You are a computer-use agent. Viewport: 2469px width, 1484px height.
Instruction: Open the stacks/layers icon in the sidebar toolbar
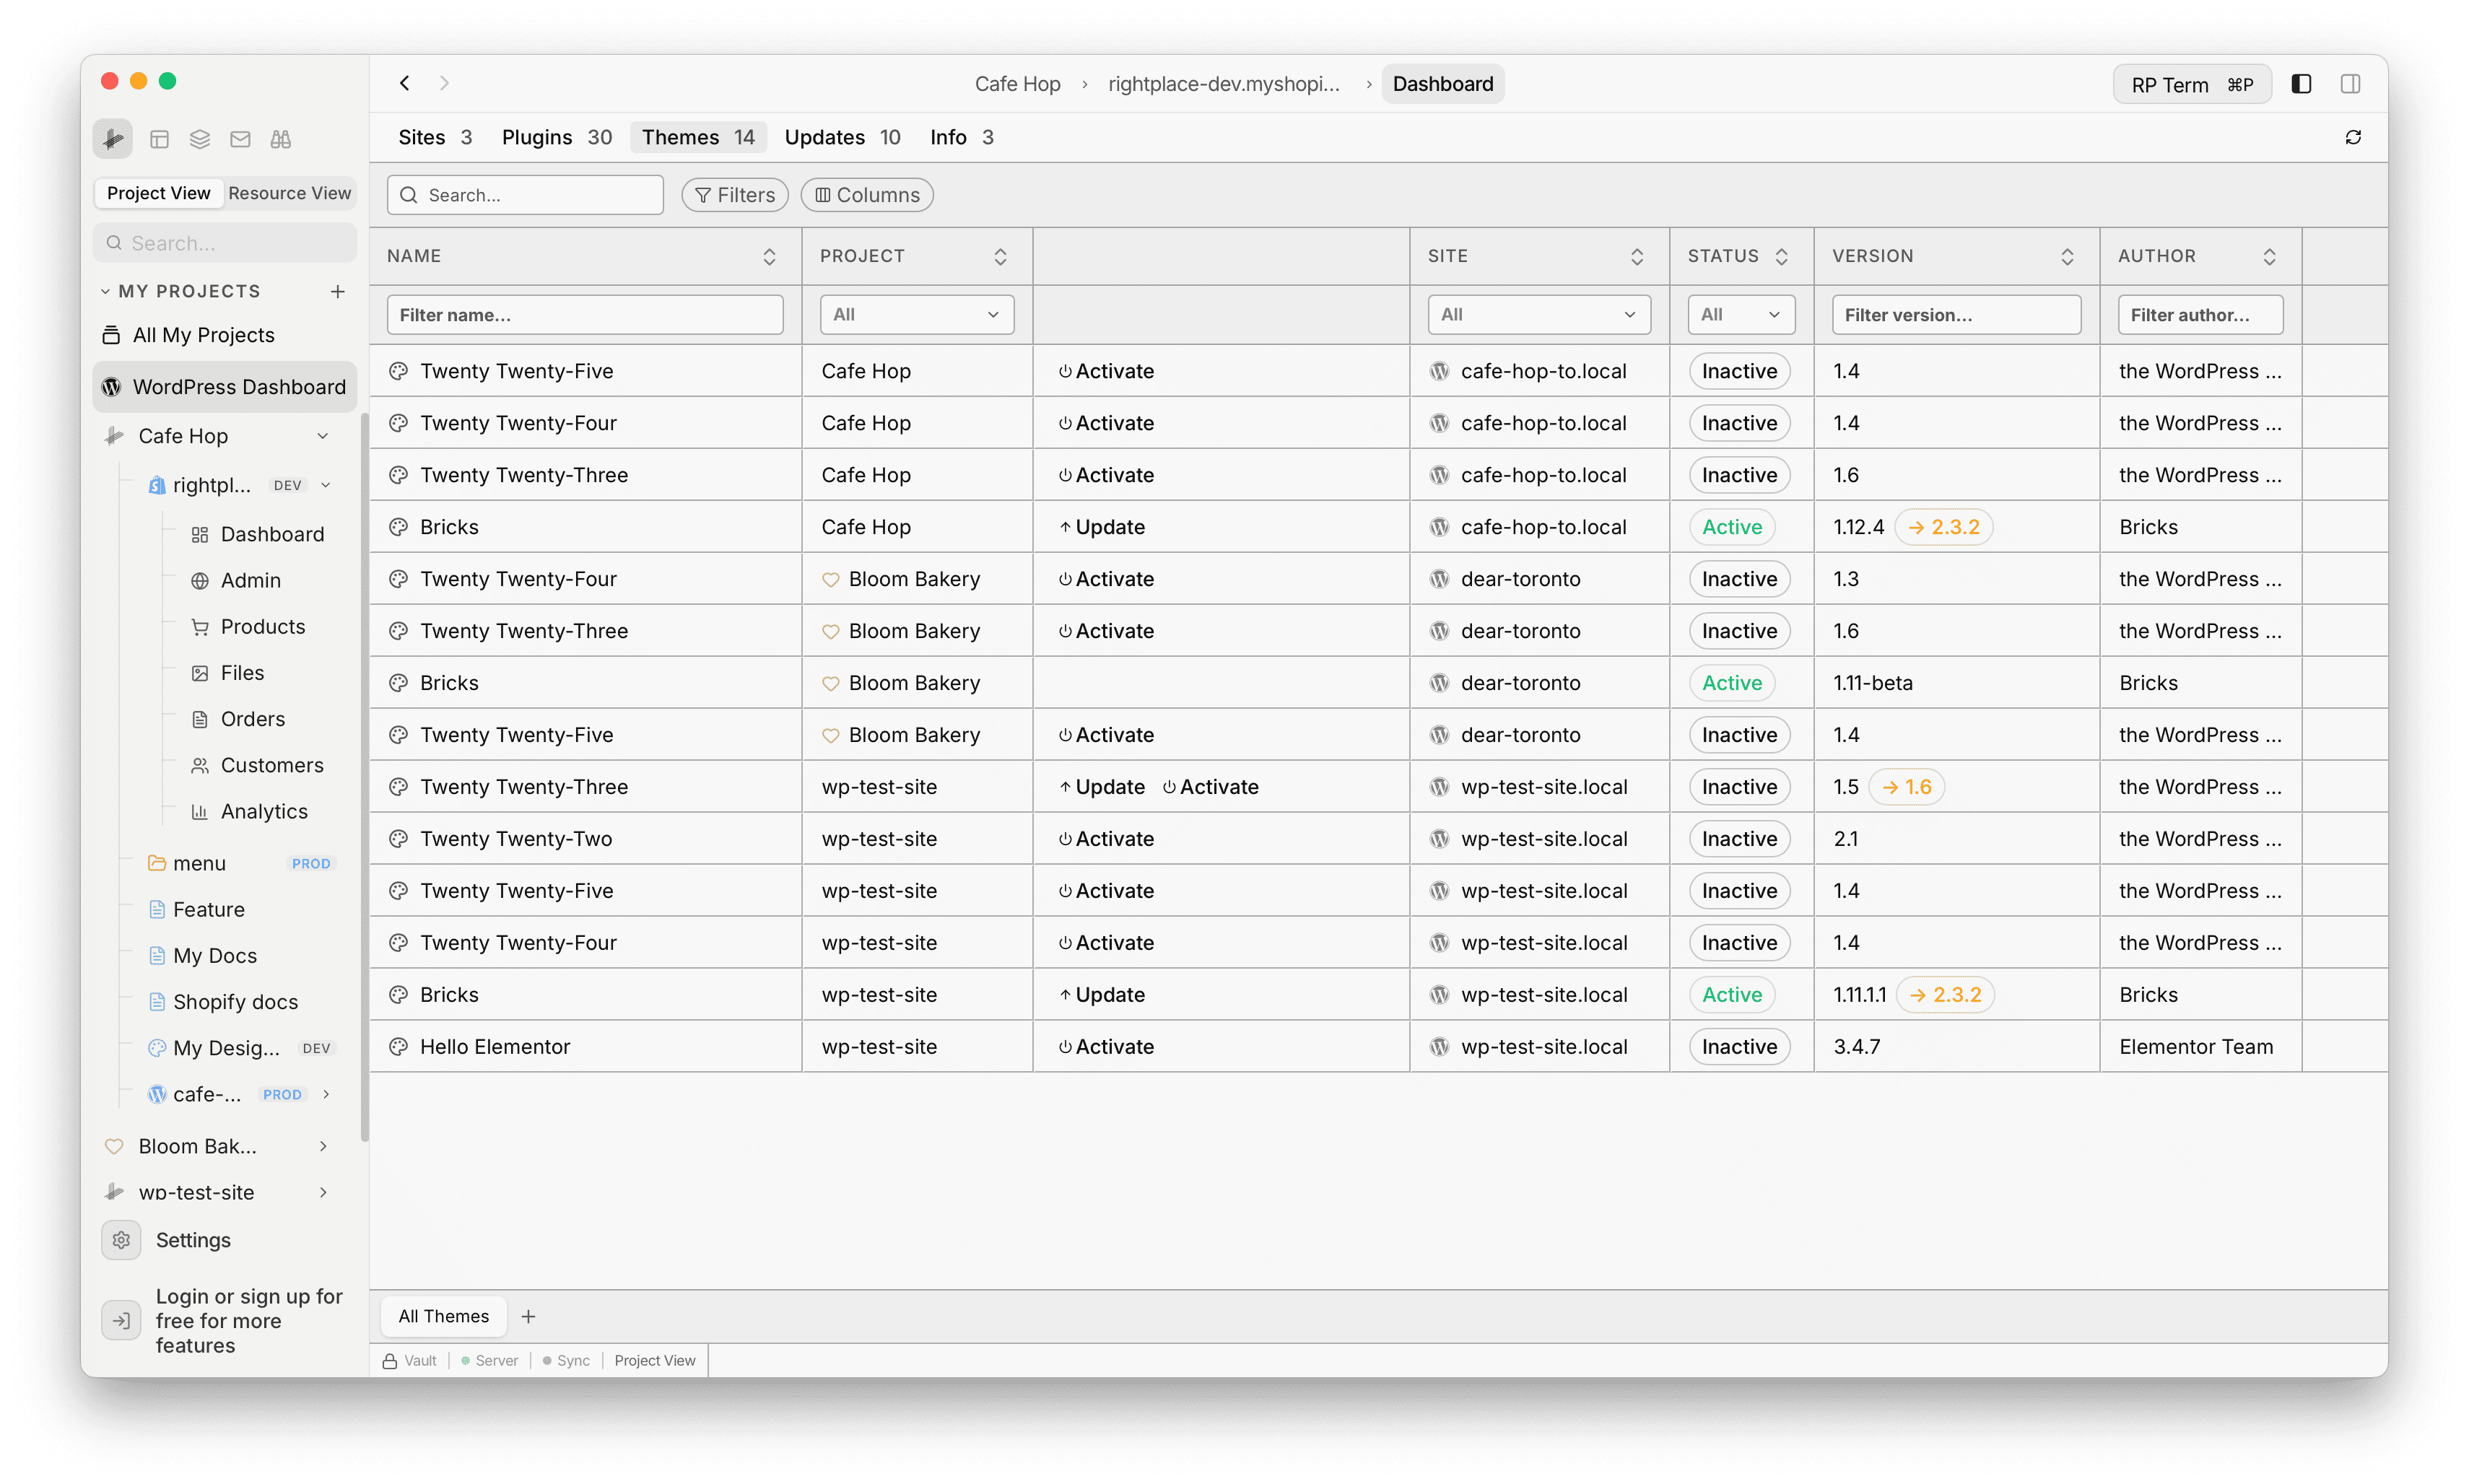tap(199, 139)
